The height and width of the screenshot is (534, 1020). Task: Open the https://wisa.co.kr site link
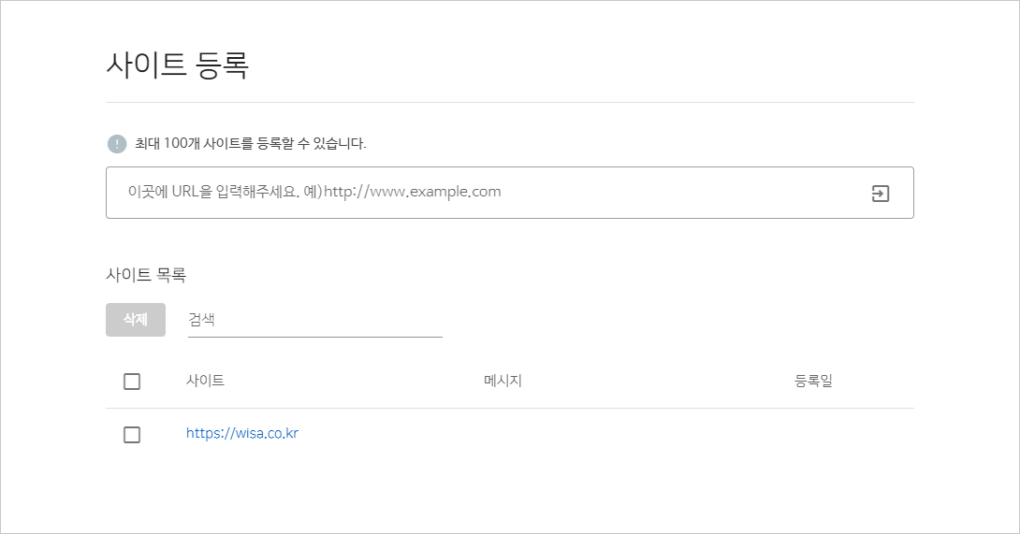pyautogui.click(x=242, y=433)
